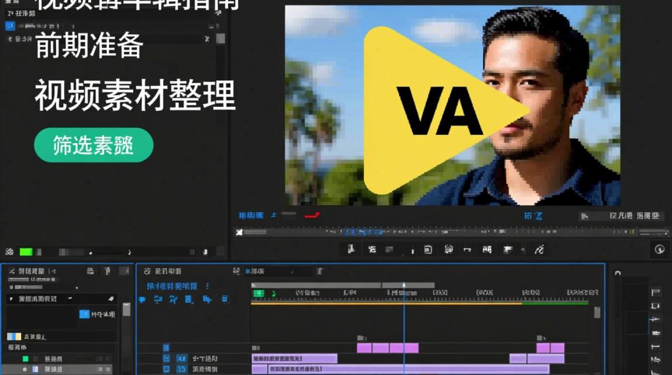Click the round button at the transport row's far right
Image resolution: width=672 pixels, height=375 pixels.
coord(659,249)
